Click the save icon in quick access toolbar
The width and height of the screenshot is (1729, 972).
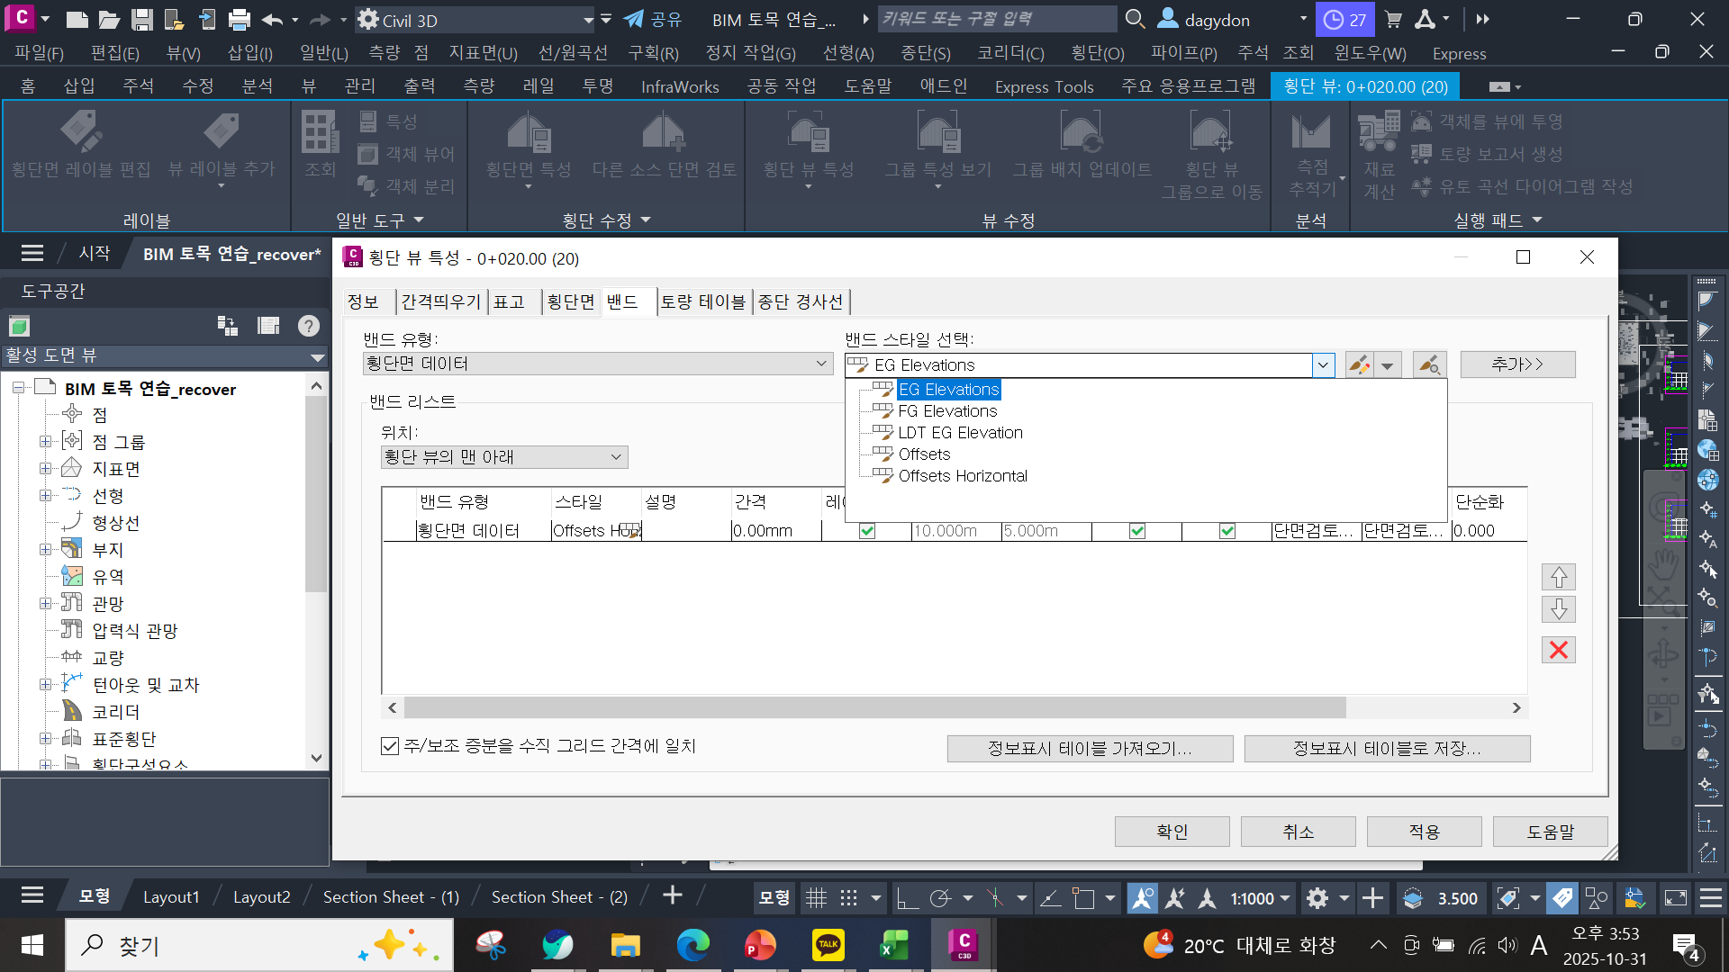point(141,19)
